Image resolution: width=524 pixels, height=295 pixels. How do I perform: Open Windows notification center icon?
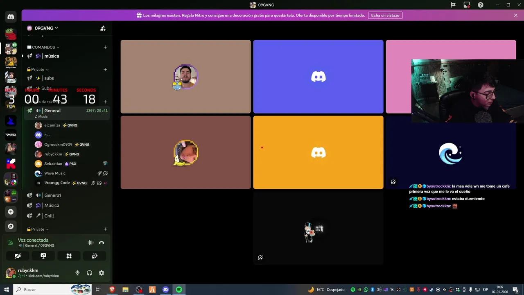515,290
